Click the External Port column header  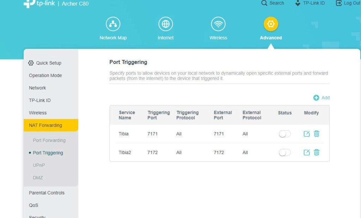(223, 115)
